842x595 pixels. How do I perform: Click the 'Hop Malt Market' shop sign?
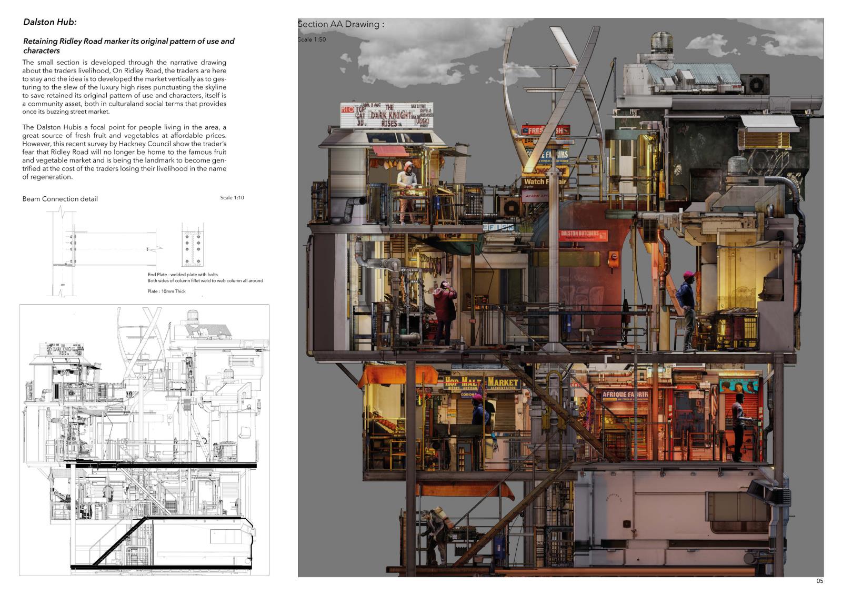click(x=483, y=383)
